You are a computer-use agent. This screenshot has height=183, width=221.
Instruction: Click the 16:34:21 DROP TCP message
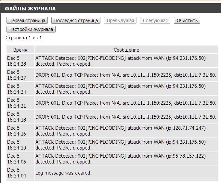point(125,103)
